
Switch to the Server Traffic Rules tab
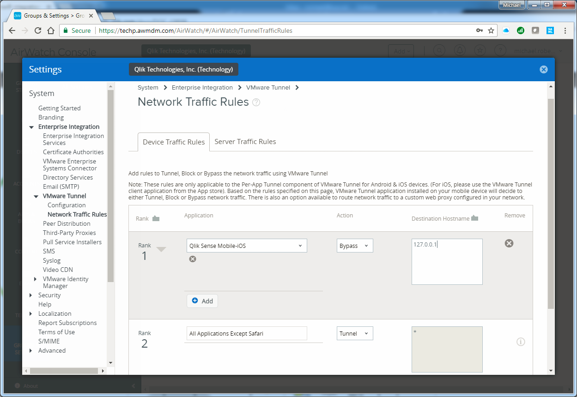[x=245, y=142]
